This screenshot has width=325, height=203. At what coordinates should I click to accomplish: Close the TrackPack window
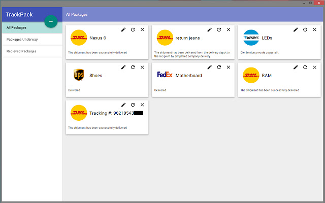[319, 3]
